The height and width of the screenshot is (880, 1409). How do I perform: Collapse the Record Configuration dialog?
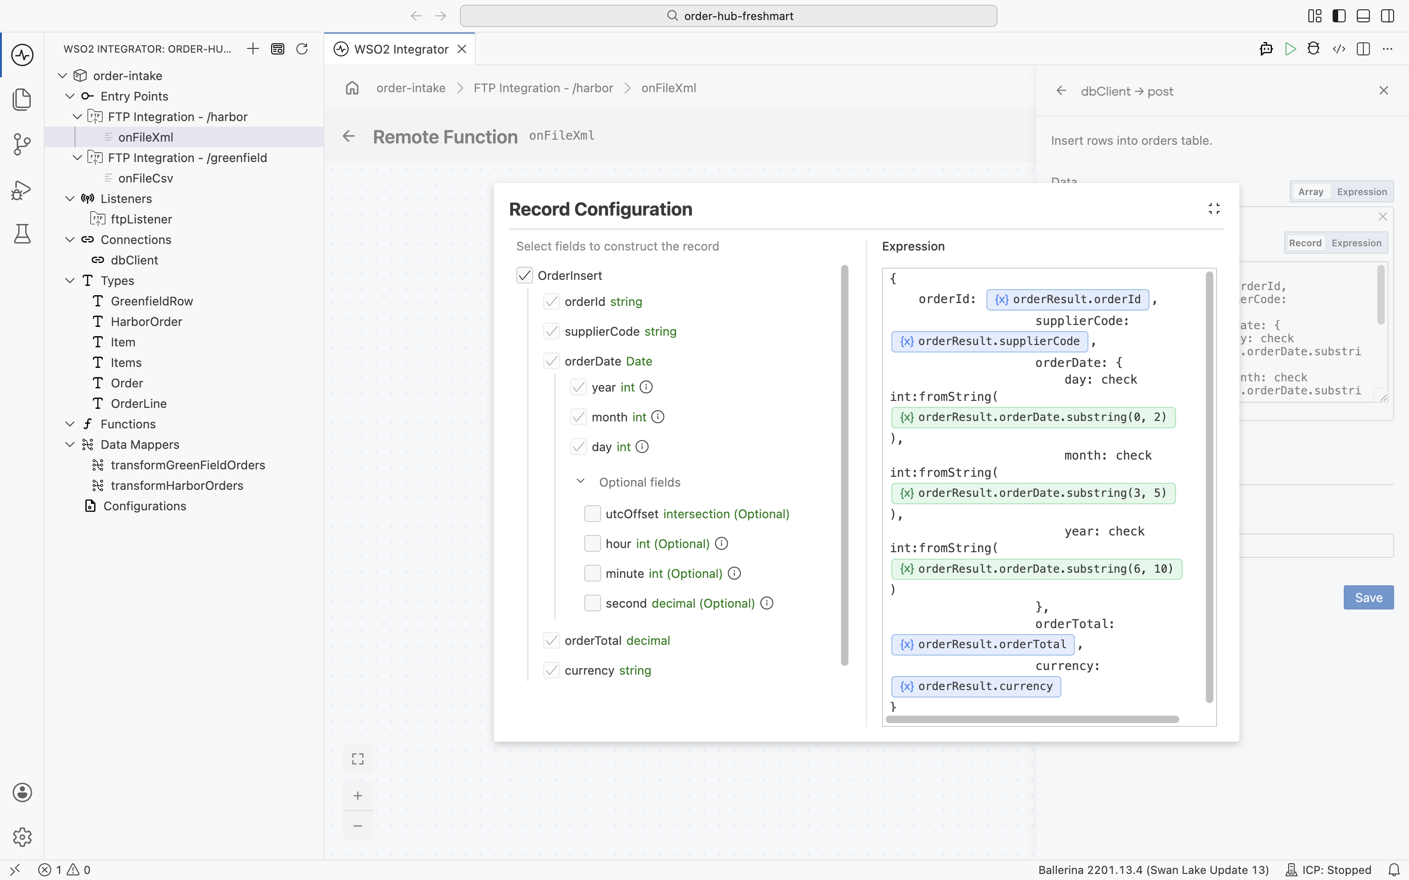click(x=1214, y=209)
